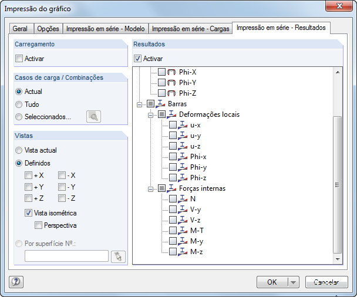
Task: Click the Deformações locais icon in tree
Action: tap(173, 114)
